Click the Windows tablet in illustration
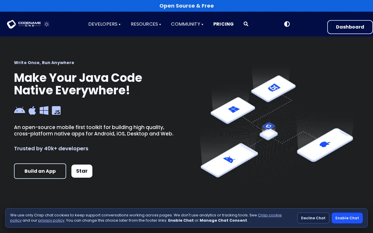373x233 pixels. 233,110
